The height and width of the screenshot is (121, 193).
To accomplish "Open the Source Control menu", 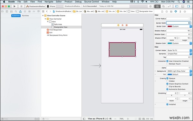I will tap(91, 2).
